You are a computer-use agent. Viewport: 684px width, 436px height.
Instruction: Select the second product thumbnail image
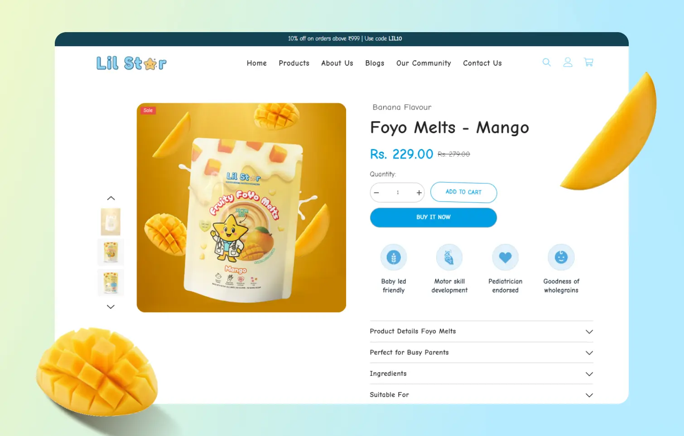click(x=111, y=252)
